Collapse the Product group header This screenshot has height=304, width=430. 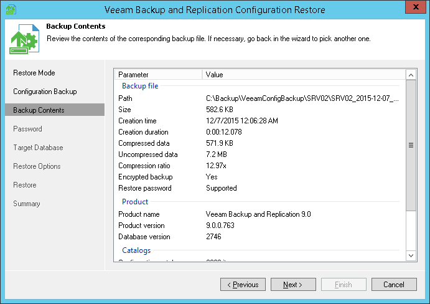point(135,202)
